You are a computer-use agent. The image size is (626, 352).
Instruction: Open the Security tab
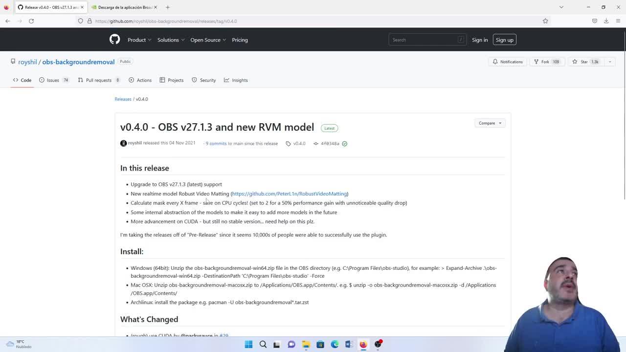click(x=204, y=80)
